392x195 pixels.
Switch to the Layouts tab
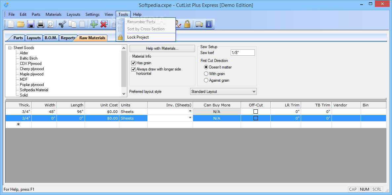pos(34,38)
